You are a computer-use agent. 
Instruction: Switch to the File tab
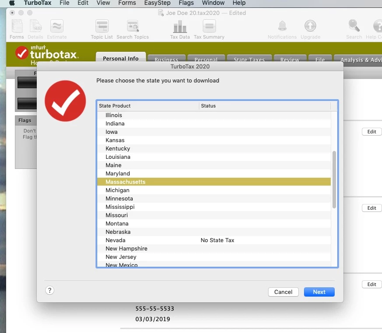(x=320, y=59)
